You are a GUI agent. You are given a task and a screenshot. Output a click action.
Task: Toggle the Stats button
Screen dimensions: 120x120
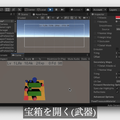pyautogui.click(x=84, y=59)
